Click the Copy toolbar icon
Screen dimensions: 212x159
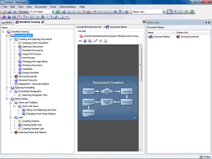click(69, 12)
